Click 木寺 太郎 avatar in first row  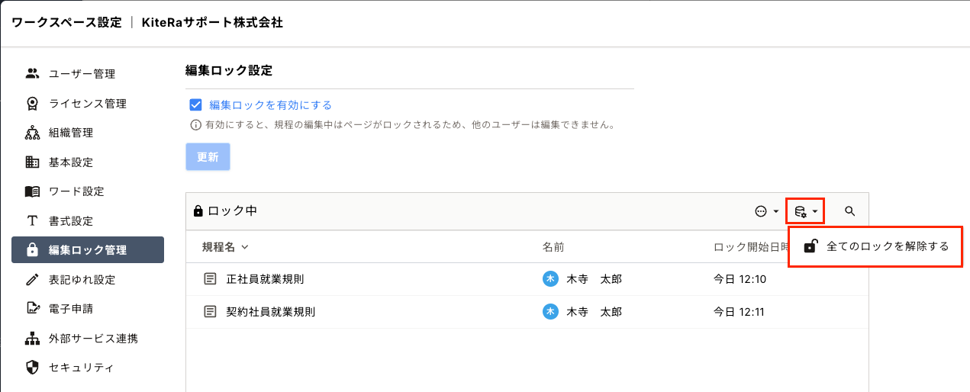(549, 279)
